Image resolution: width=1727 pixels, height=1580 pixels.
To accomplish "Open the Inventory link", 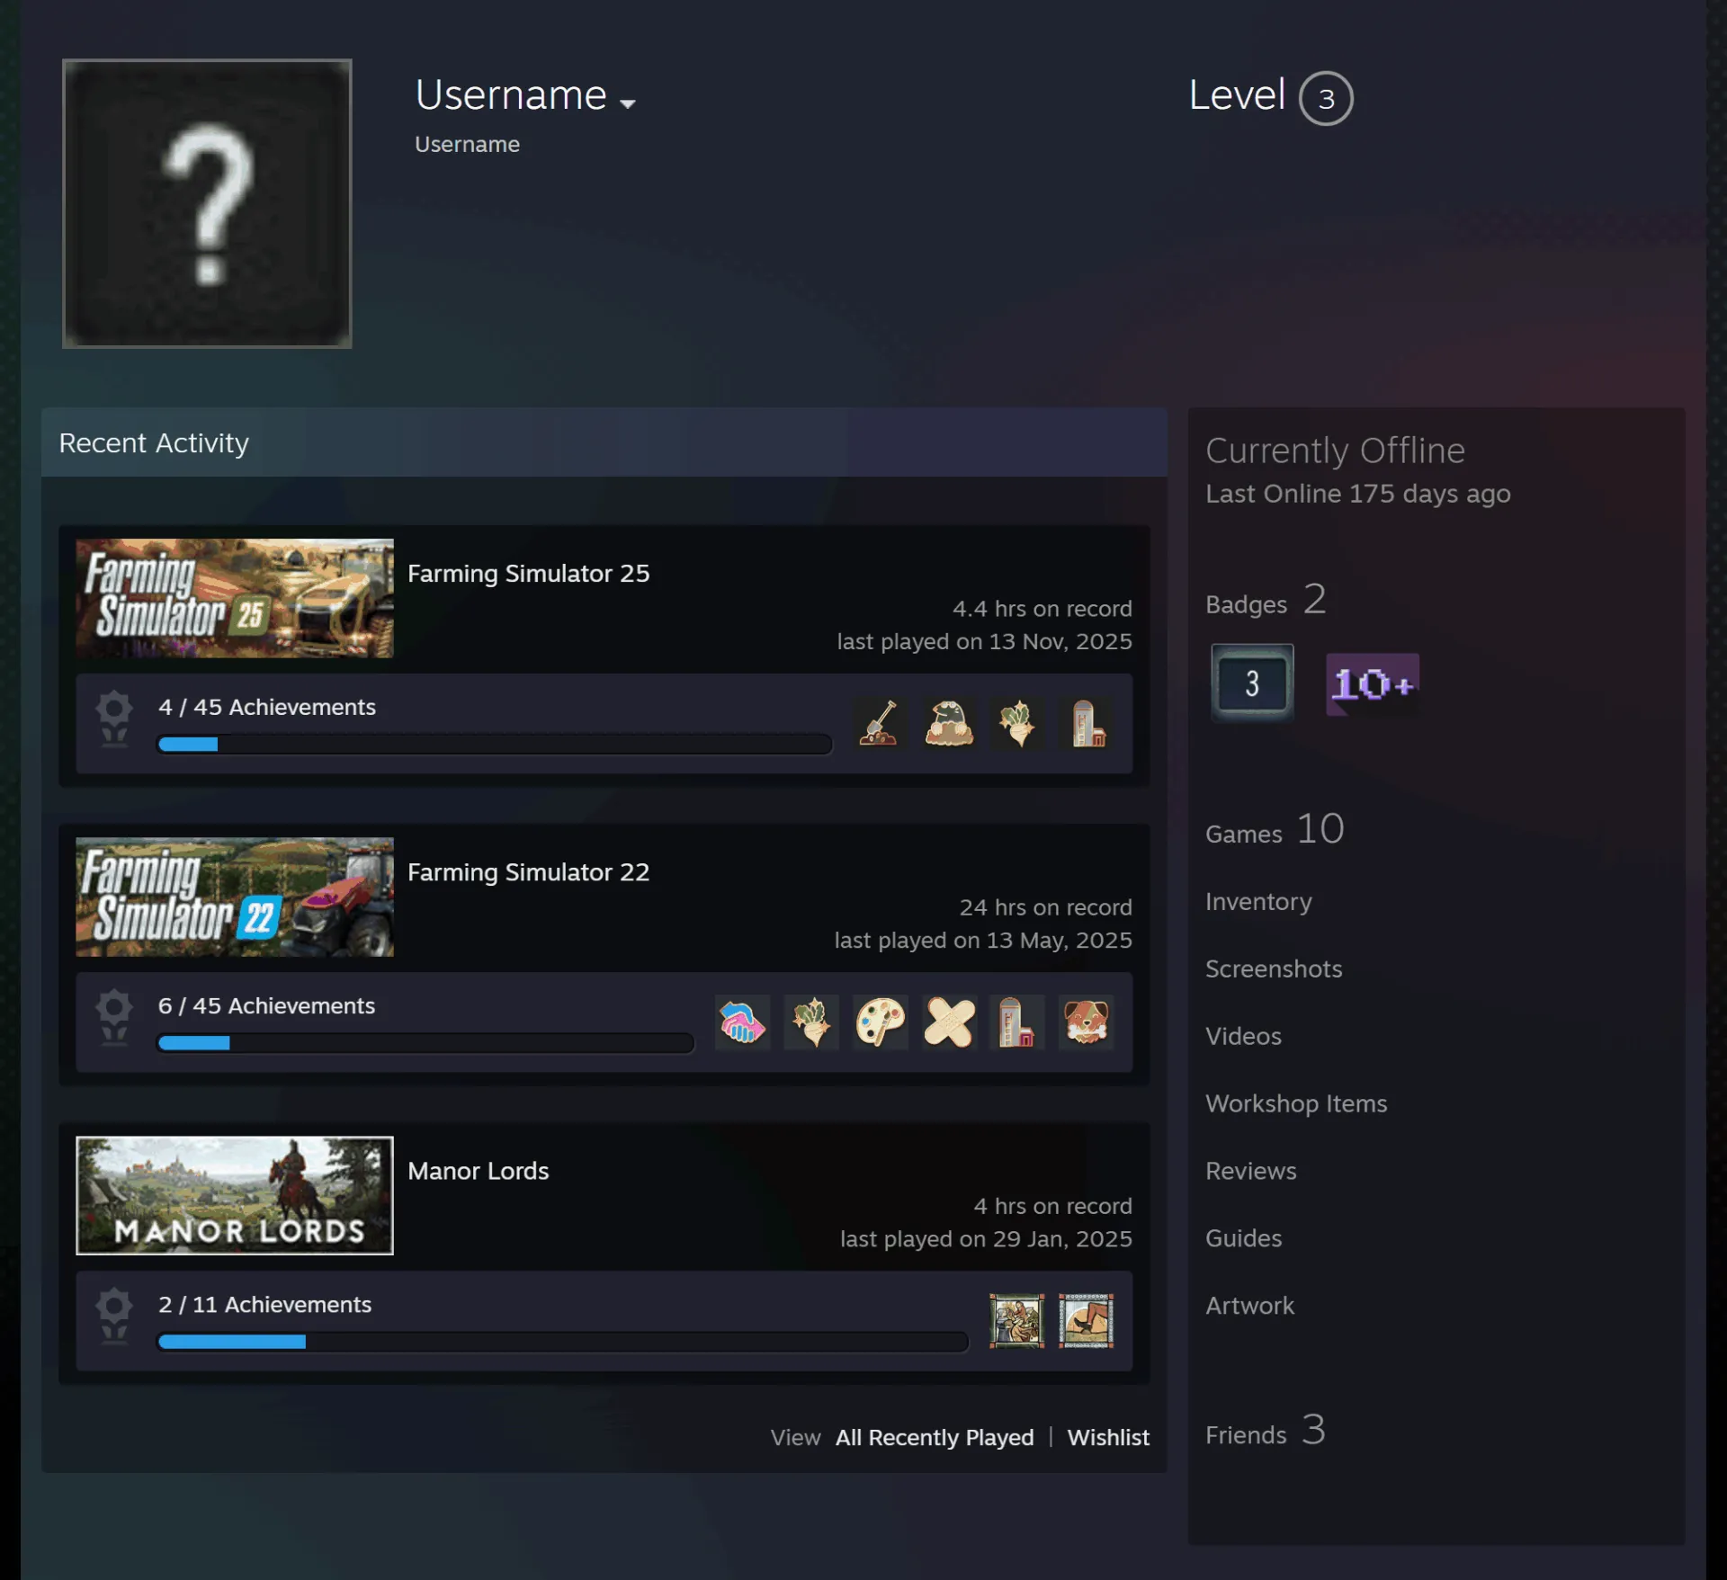I will point(1258,901).
